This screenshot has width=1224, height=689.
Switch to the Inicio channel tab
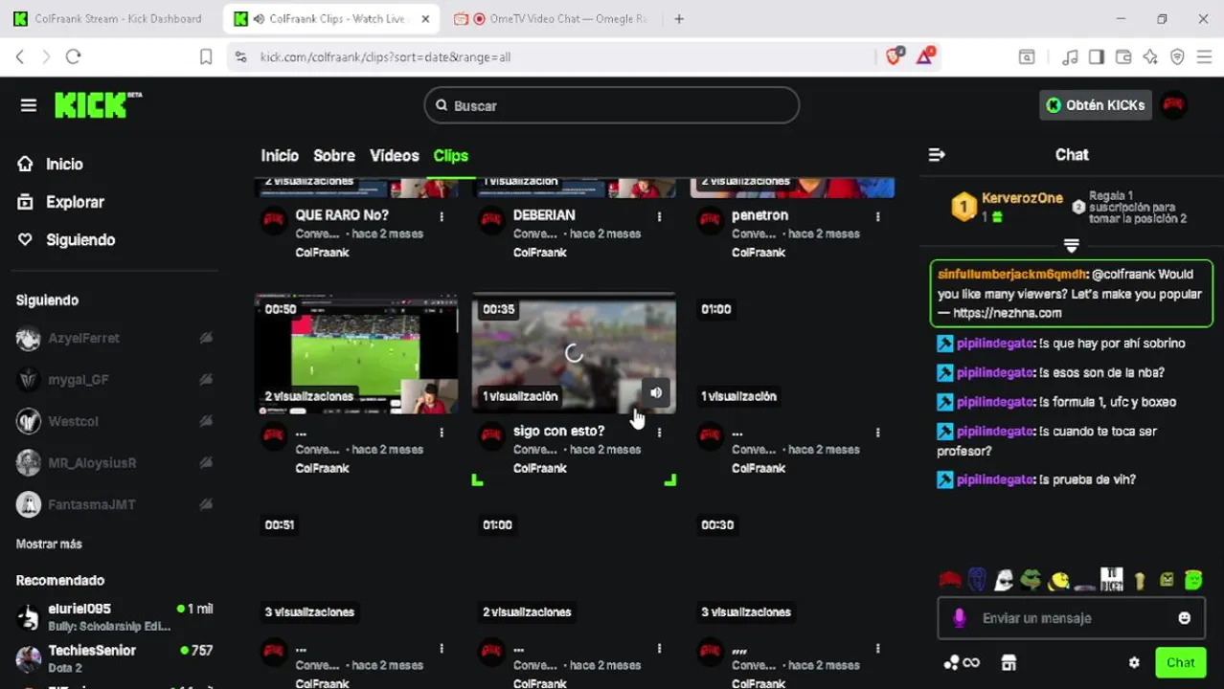click(x=280, y=155)
